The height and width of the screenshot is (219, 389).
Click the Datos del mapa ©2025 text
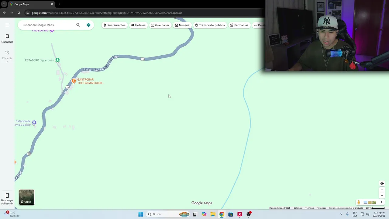click(280, 208)
